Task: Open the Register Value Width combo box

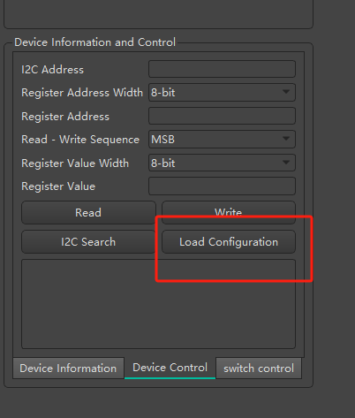Action: tap(222, 163)
